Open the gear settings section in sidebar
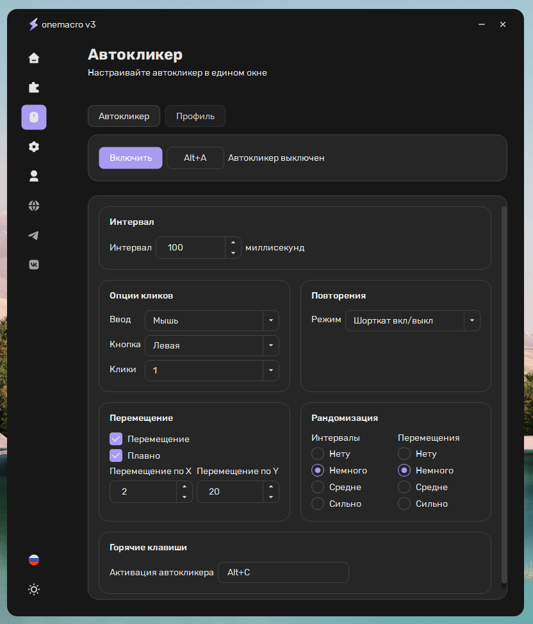This screenshot has width=533, height=624. (34, 147)
